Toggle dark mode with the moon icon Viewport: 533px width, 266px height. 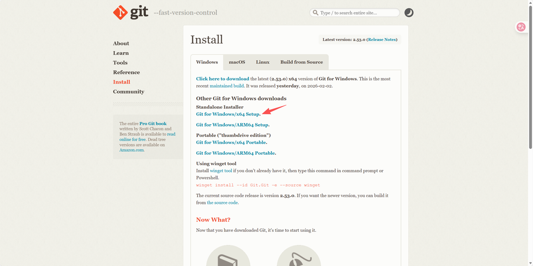[x=409, y=13]
